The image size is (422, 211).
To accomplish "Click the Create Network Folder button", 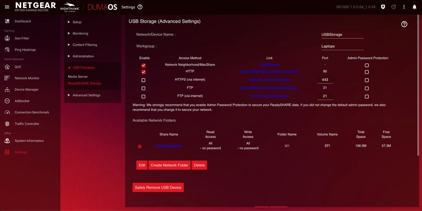I will point(169,165).
